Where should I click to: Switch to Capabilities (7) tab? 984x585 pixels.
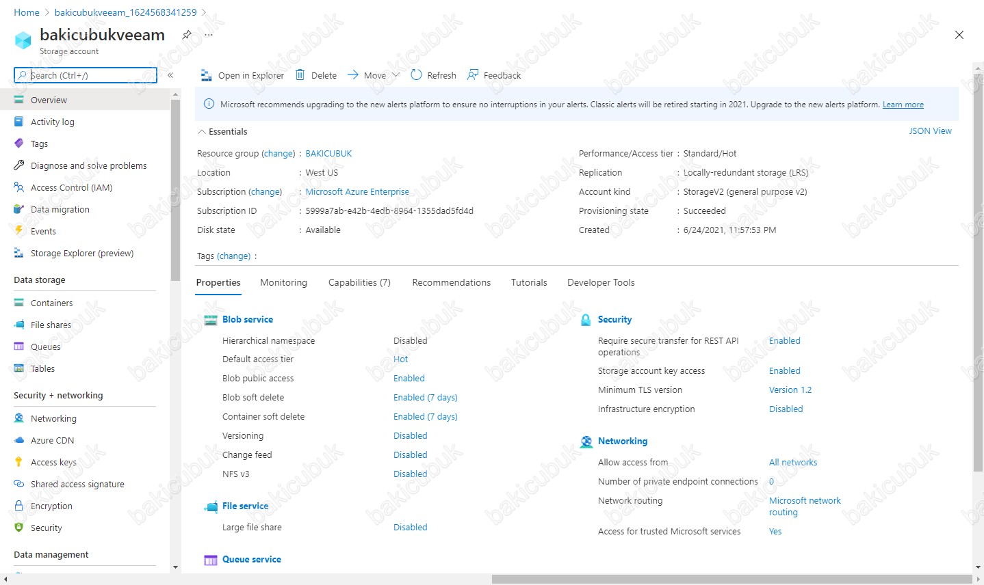359,282
